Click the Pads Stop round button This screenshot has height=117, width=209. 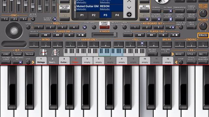[x=28, y=27]
